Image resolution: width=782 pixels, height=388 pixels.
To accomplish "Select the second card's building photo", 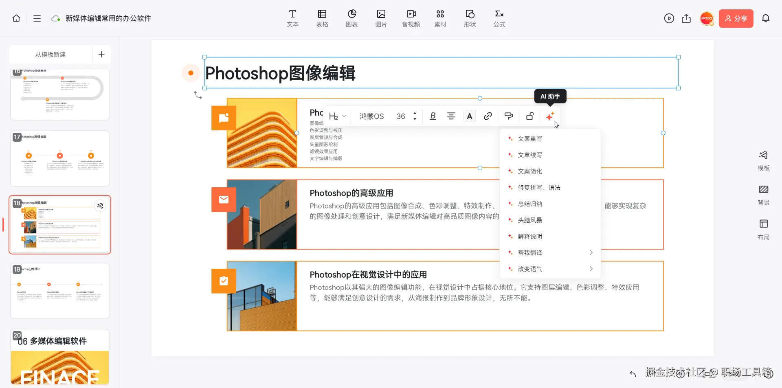I will point(262,215).
